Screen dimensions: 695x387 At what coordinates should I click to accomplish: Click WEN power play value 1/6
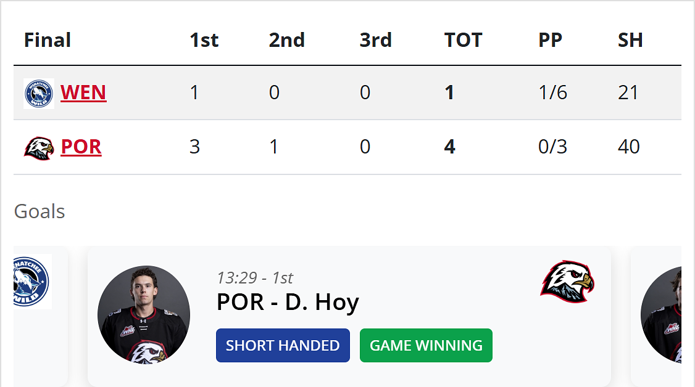click(x=552, y=92)
